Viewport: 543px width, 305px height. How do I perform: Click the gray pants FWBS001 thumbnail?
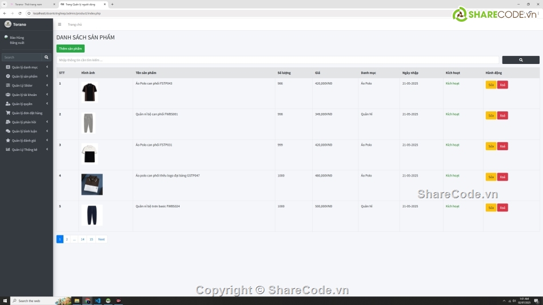(88, 123)
